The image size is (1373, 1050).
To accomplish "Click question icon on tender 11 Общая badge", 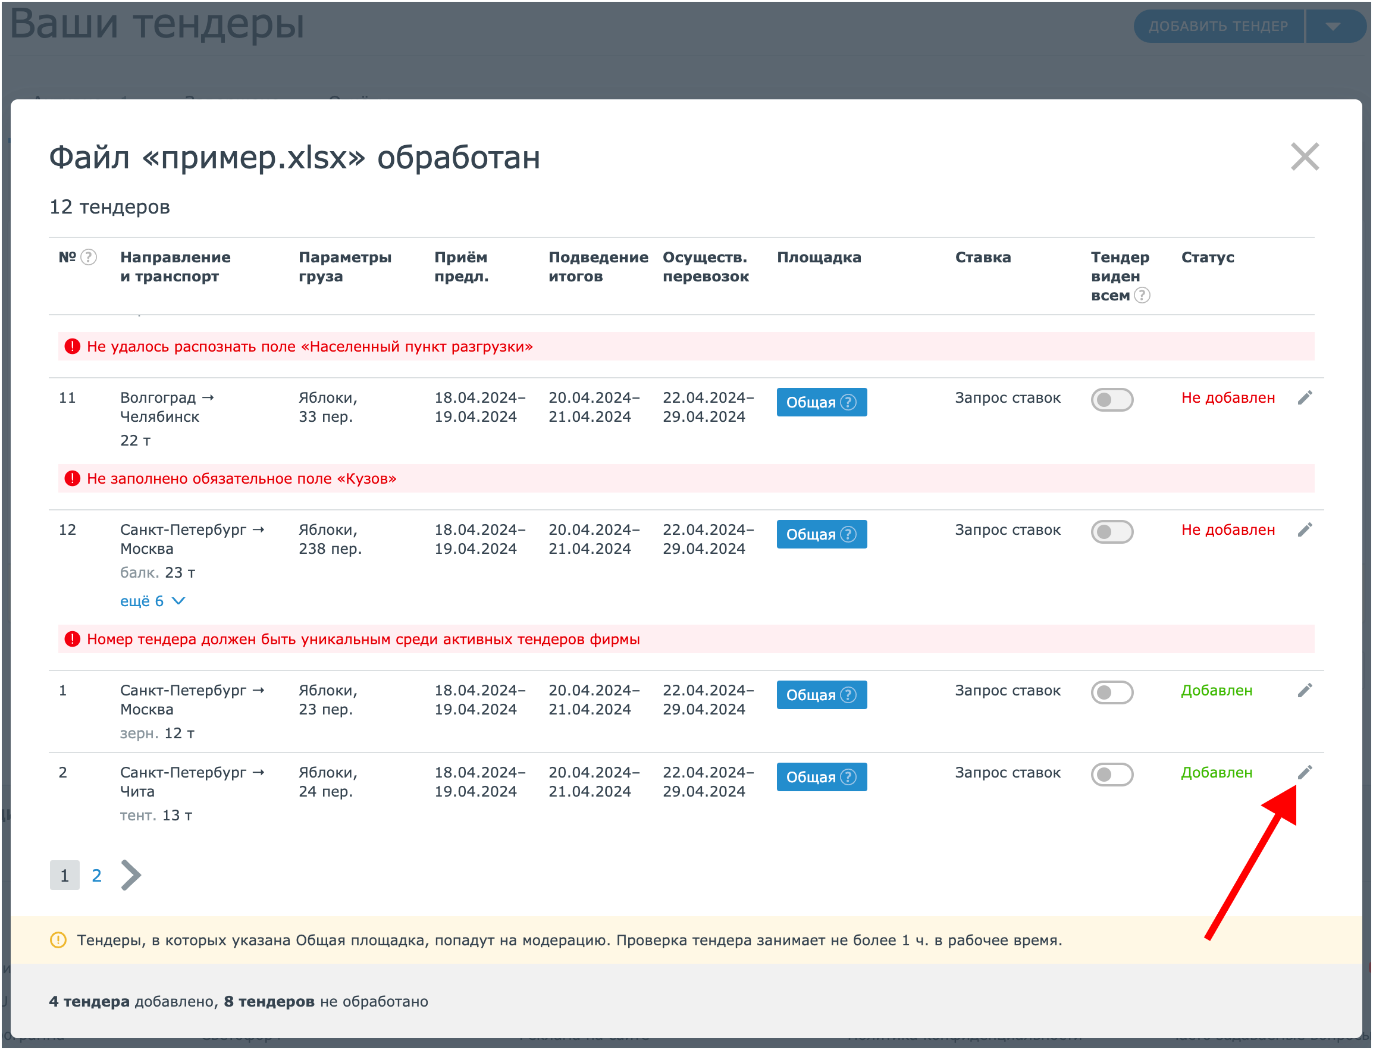I will [x=848, y=403].
